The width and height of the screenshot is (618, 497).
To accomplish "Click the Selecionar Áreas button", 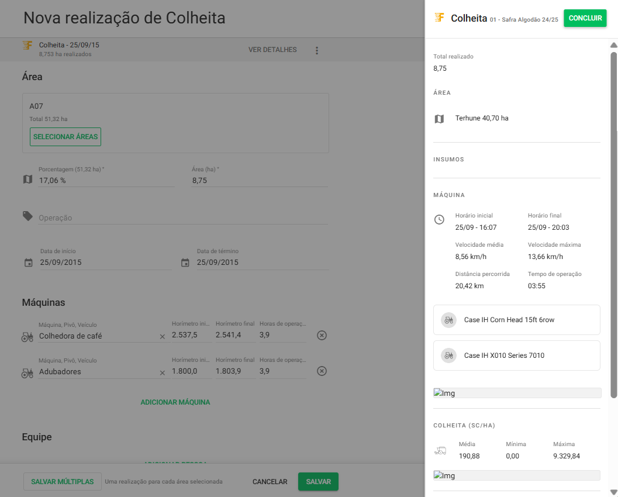I will click(65, 137).
